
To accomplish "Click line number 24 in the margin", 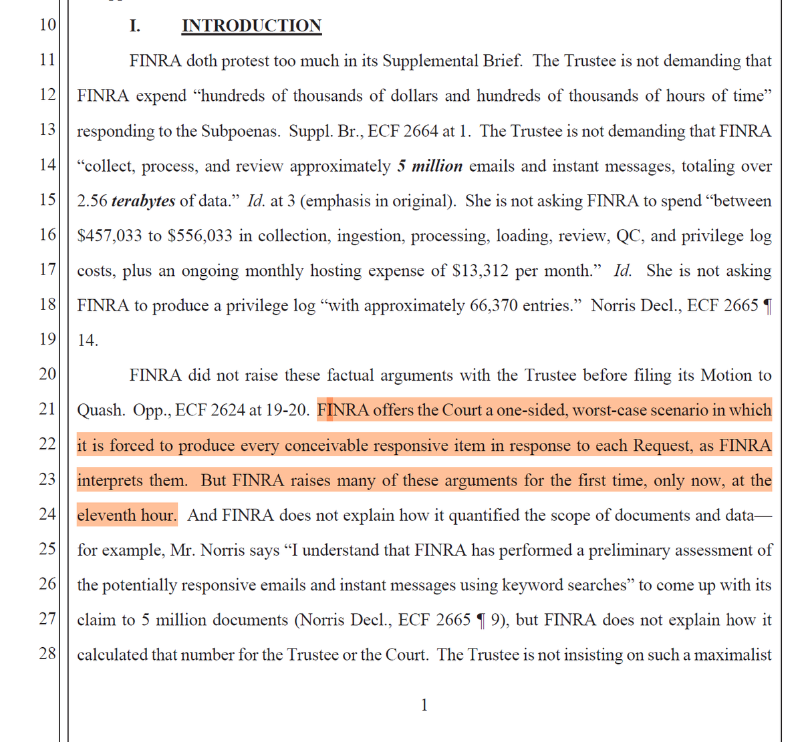I will 47,514.
